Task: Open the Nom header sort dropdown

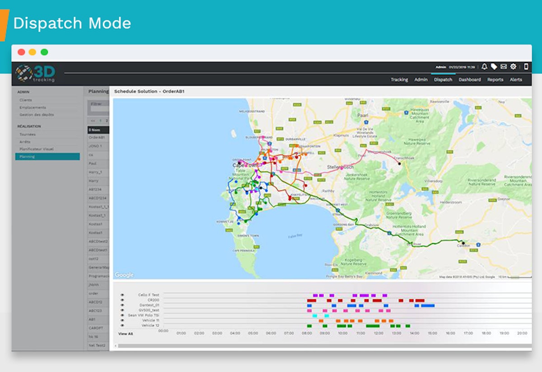Action: pyautogui.click(x=96, y=129)
